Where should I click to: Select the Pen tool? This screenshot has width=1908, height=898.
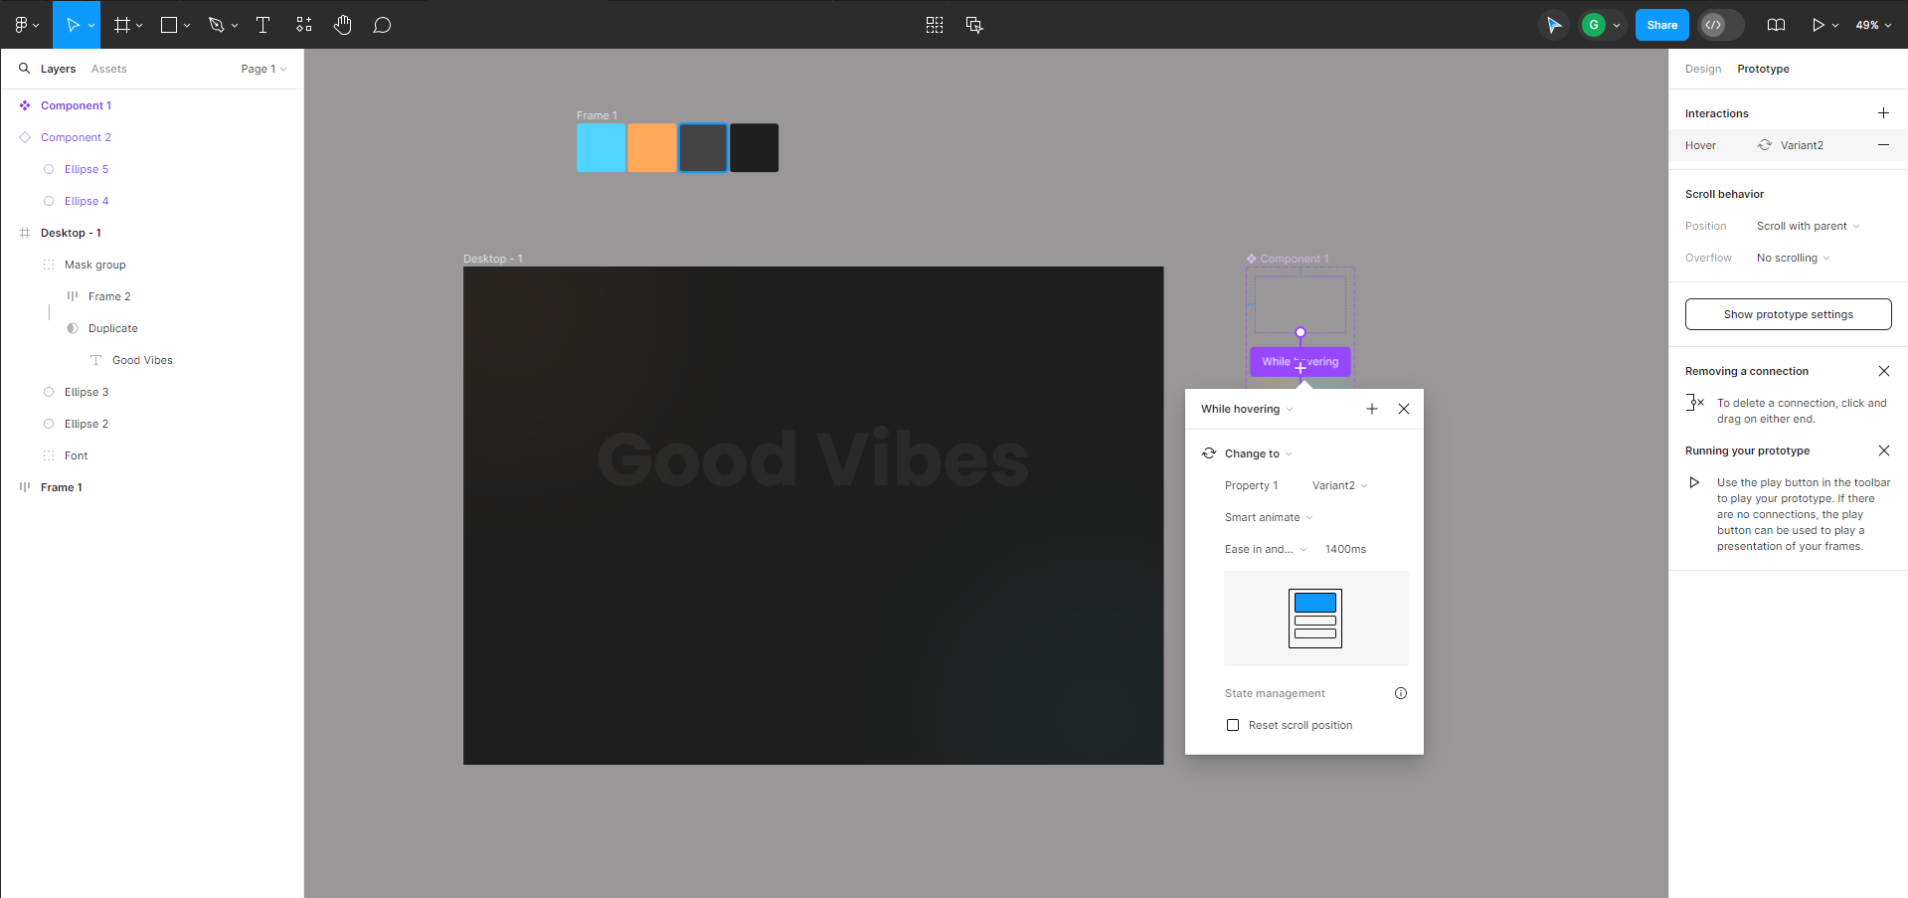tap(216, 25)
